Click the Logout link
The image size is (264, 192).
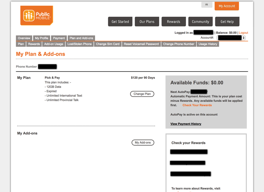point(243,33)
